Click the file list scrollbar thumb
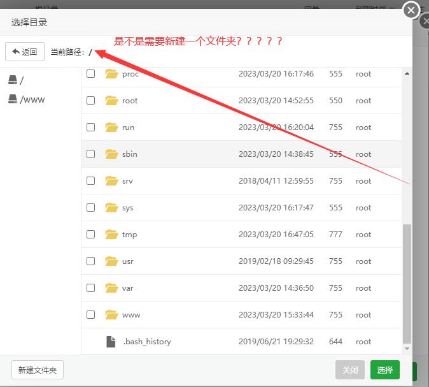429x387 pixels. 407,284
